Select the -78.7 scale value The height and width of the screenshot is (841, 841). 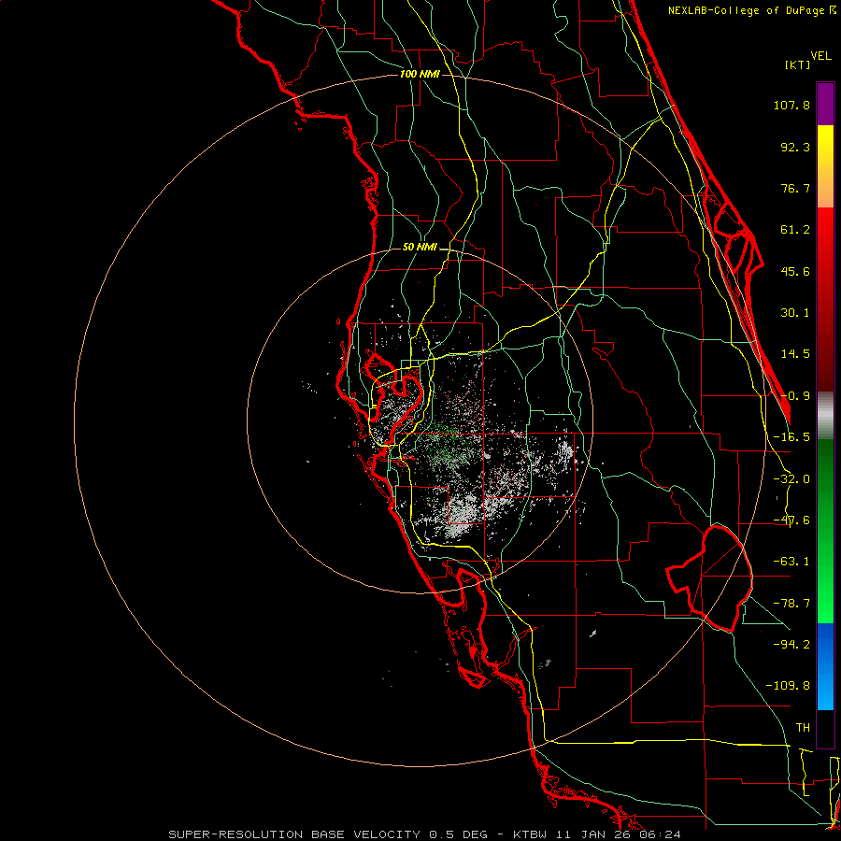[791, 604]
